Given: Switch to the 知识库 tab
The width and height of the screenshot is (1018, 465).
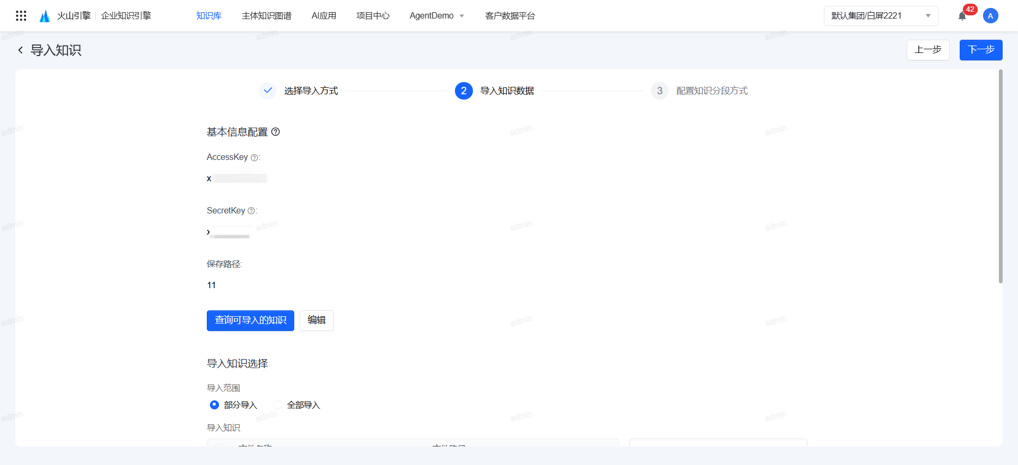Looking at the screenshot, I should (209, 16).
